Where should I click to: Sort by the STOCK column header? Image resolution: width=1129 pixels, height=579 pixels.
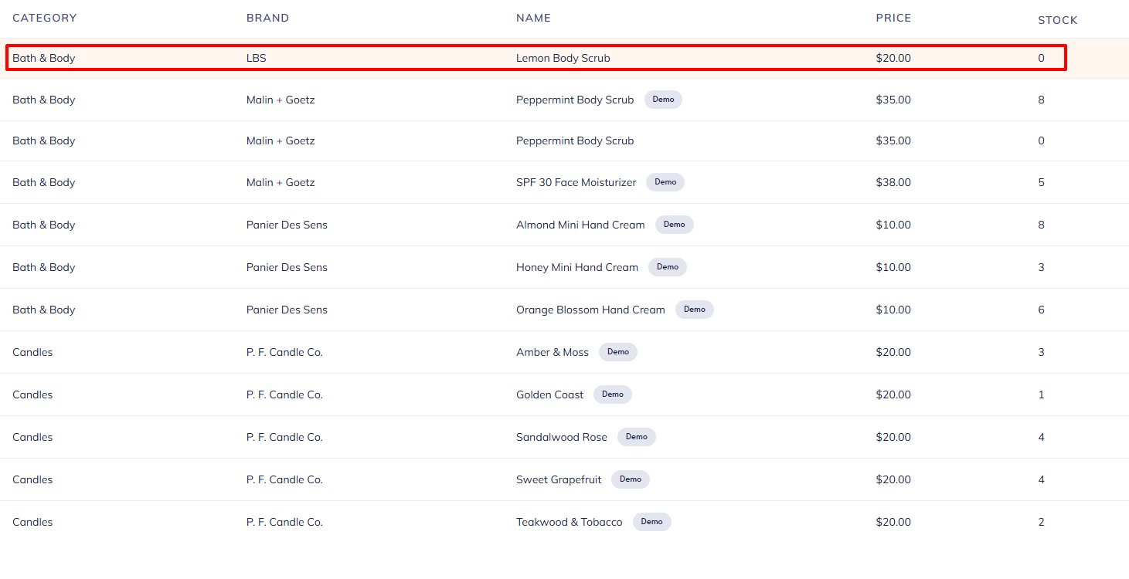(1057, 20)
